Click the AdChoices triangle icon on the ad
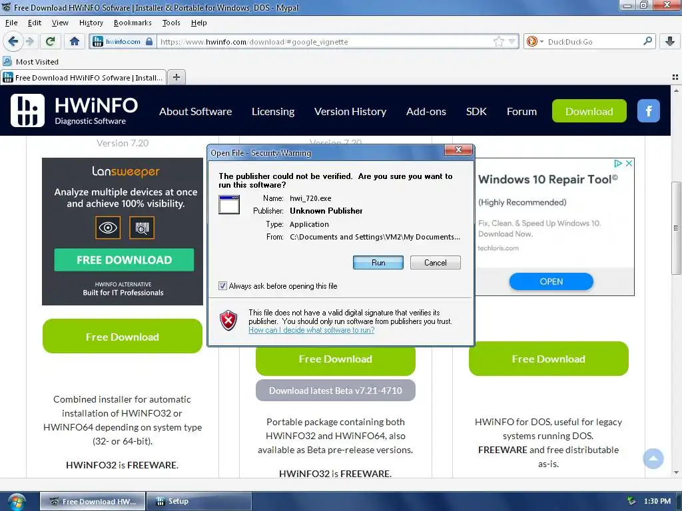 617,164
